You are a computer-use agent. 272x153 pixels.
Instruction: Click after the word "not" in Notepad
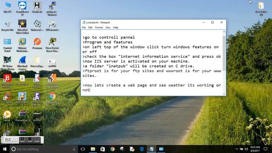(90, 90)
